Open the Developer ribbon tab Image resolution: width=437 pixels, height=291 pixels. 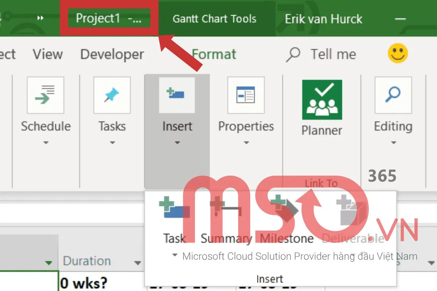point(112,55)
